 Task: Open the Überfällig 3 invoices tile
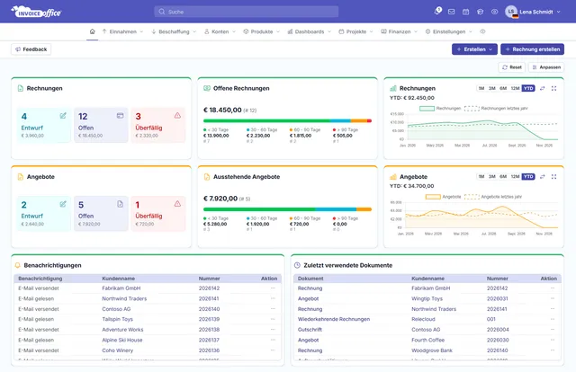click(158, 125)
